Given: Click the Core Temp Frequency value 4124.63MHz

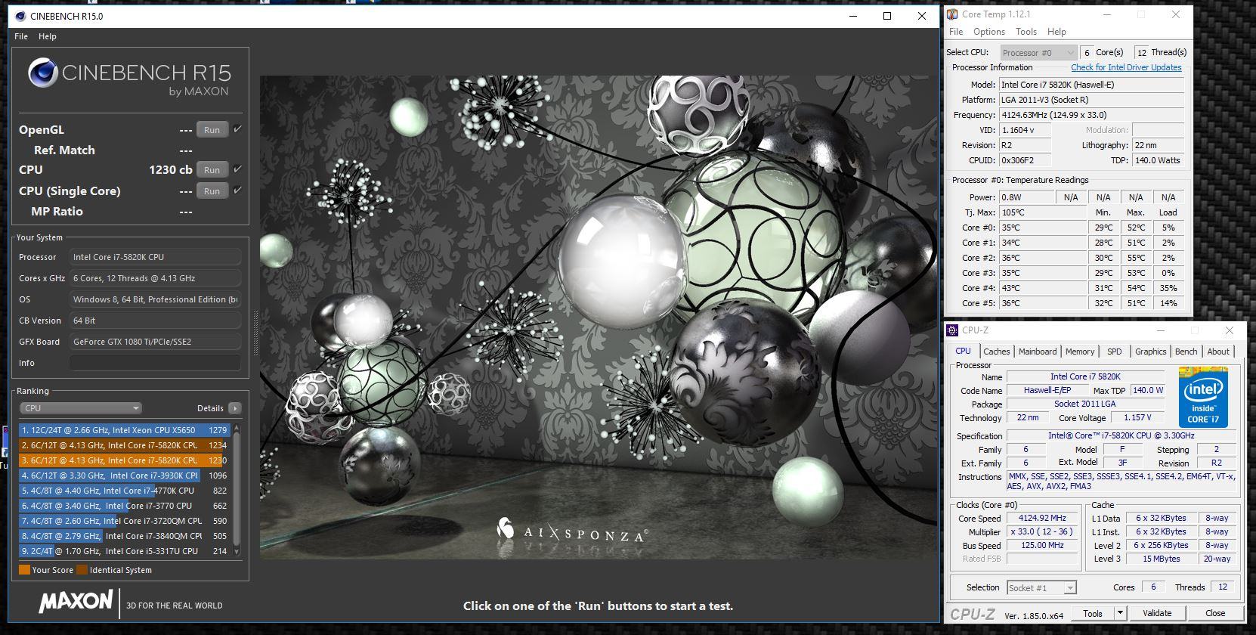Looking at the screenshot, I should (1091, 115).
